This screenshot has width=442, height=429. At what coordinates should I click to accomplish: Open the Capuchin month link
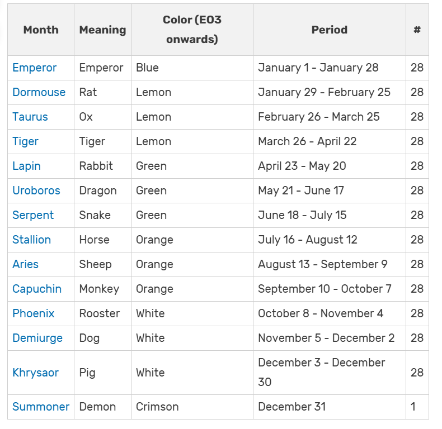coord(37,289)
